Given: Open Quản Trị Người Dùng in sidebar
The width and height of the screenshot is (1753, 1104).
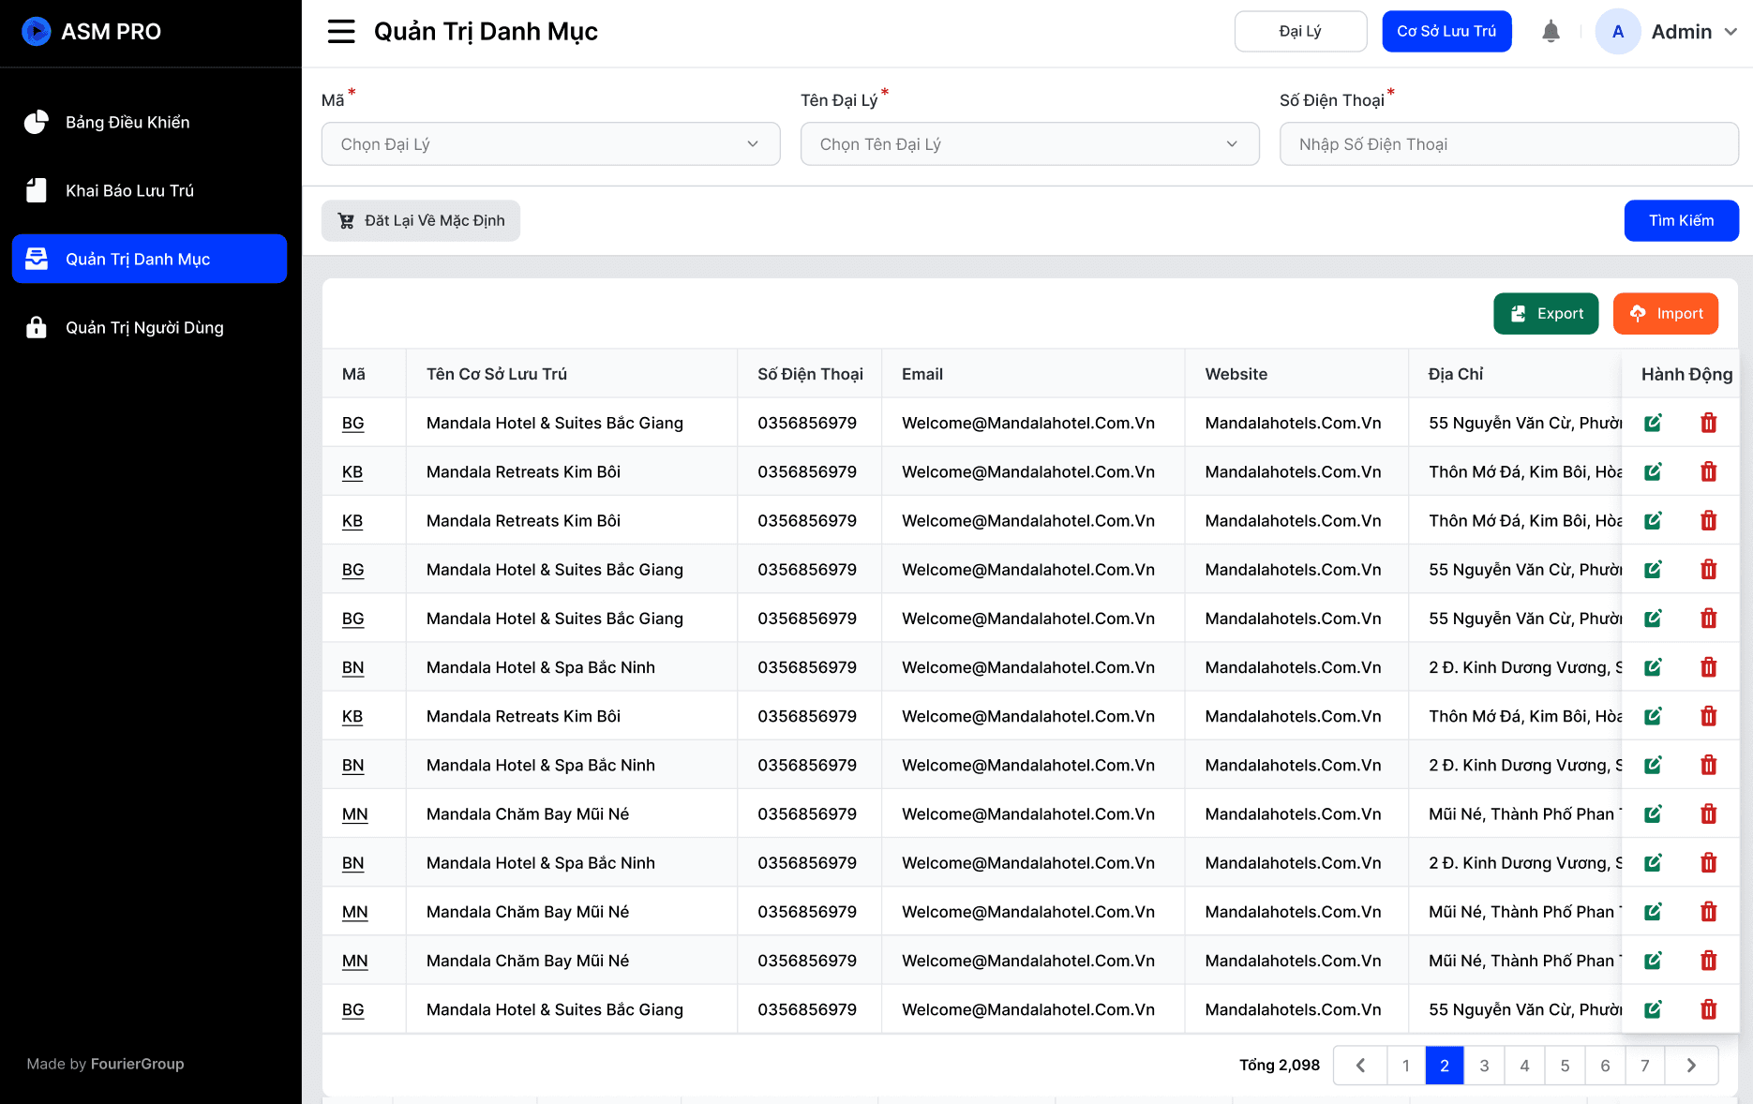Looking at the screenshot, I should pos(149,328).
